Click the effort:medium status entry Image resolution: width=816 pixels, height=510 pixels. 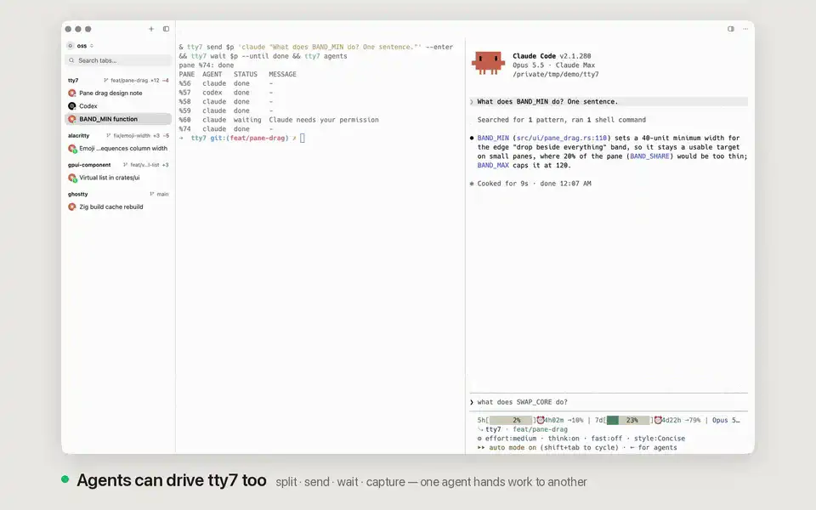(511, 439)
